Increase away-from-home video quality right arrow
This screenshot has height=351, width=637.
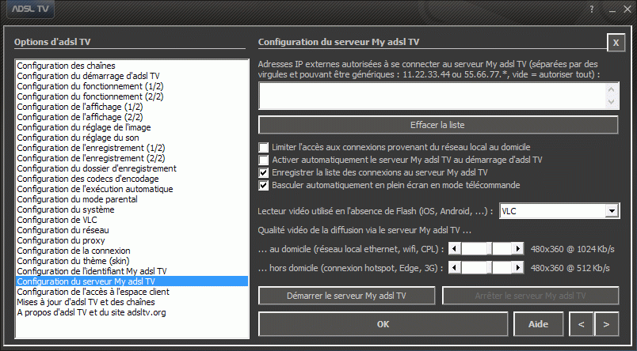(517, 267)
